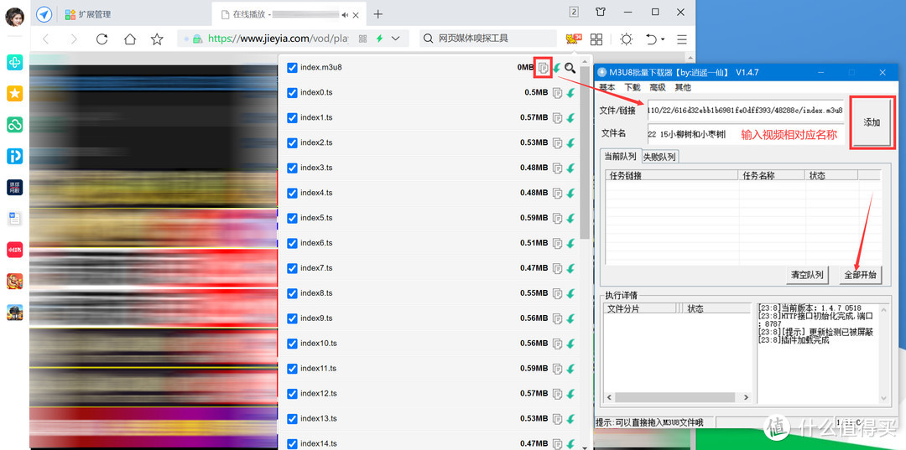
Task: Toggle the brightness night mode icon
Action: 626,39
